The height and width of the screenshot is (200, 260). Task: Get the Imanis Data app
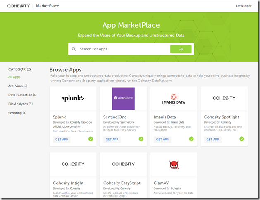162,140
